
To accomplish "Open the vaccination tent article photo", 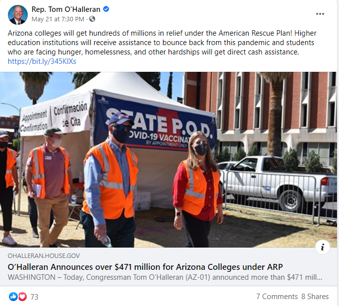I will 168,159.
